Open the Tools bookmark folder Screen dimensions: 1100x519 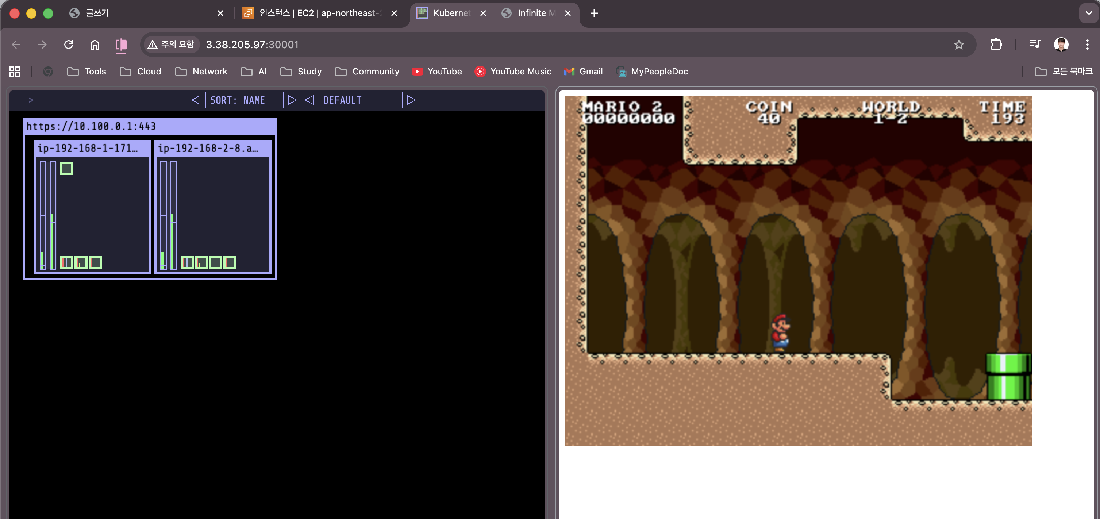tap(87, 71)
